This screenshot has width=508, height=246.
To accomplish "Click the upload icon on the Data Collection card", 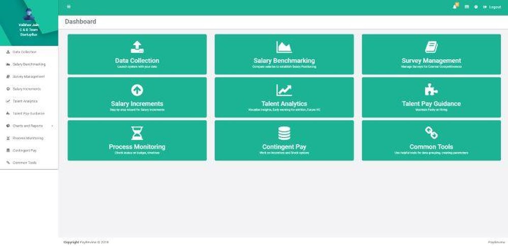I will pos(137,47).
